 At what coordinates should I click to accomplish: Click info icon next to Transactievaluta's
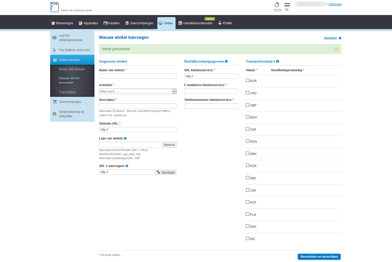(278, 62)
